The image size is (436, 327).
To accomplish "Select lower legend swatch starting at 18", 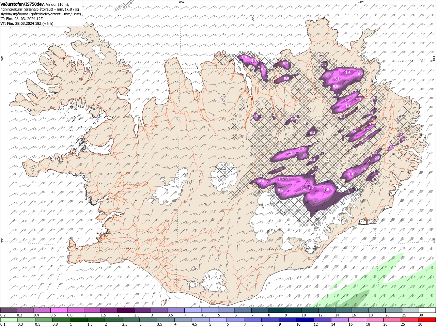I will (x=375, y=320).
